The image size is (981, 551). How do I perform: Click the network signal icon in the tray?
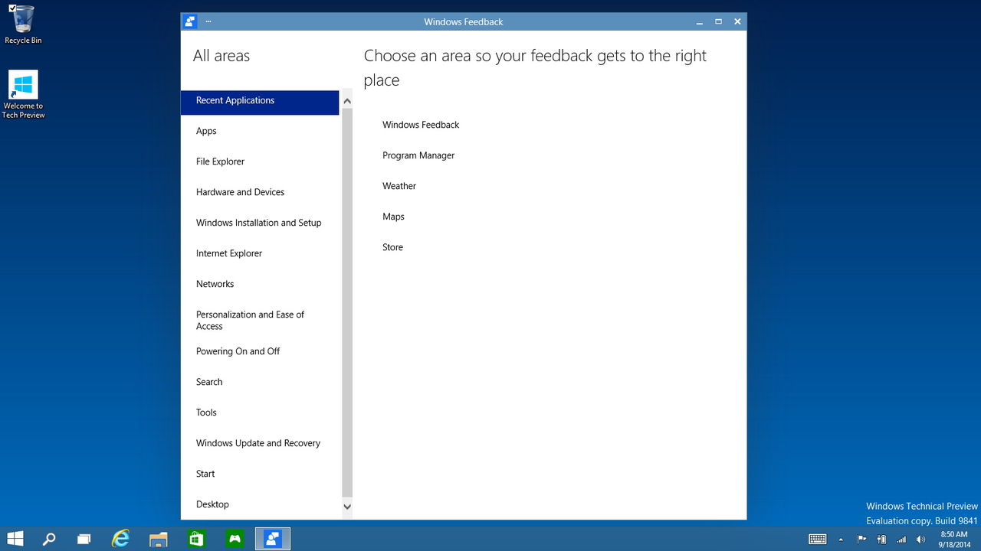pos(901,540)
